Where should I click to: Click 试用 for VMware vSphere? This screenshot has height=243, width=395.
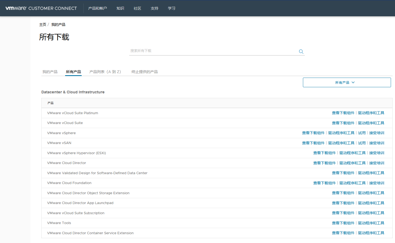362,133
